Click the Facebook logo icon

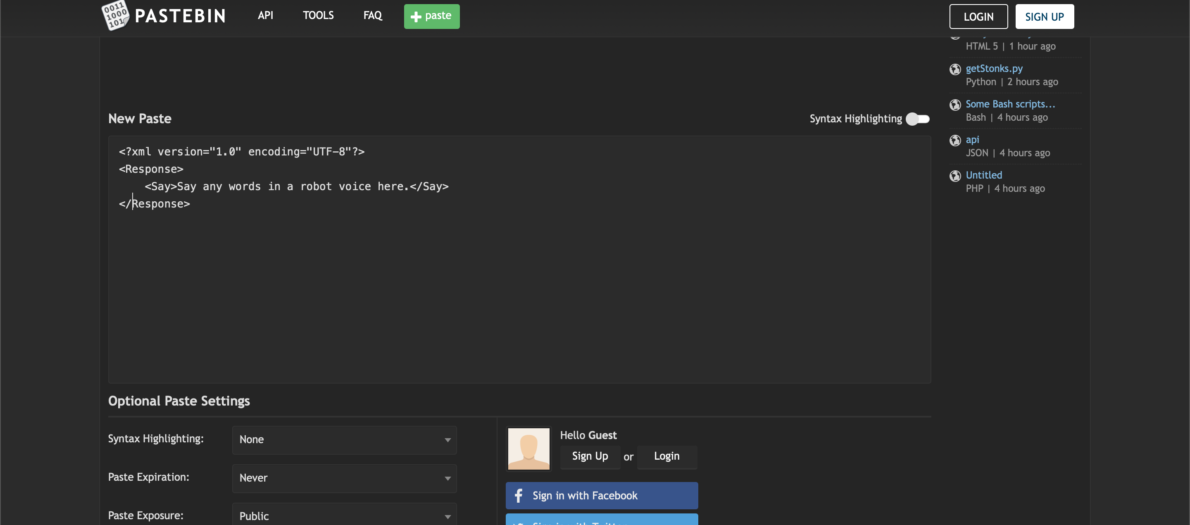pyautogui.click(x=518, y=495)
